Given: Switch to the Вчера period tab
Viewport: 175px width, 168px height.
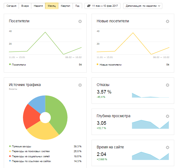Looking at the screenshot, I should 25,6.
